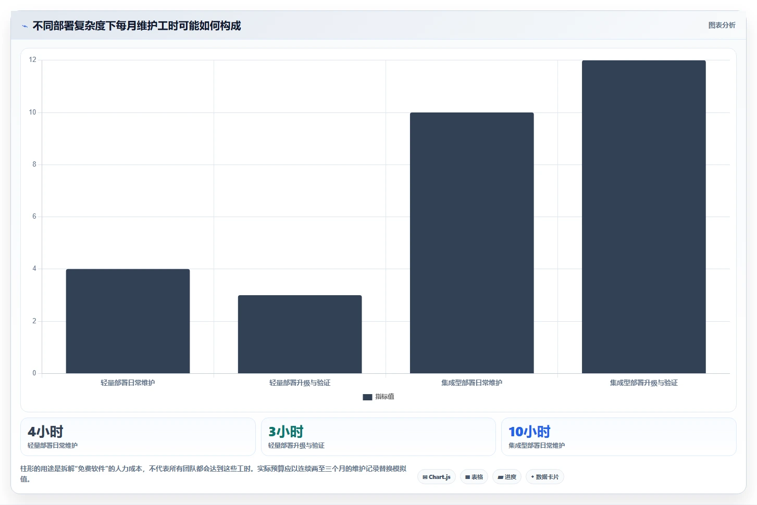The image size is (757, 505).
Task: Click the small icon before the chart title
Action: pos(24,26)
